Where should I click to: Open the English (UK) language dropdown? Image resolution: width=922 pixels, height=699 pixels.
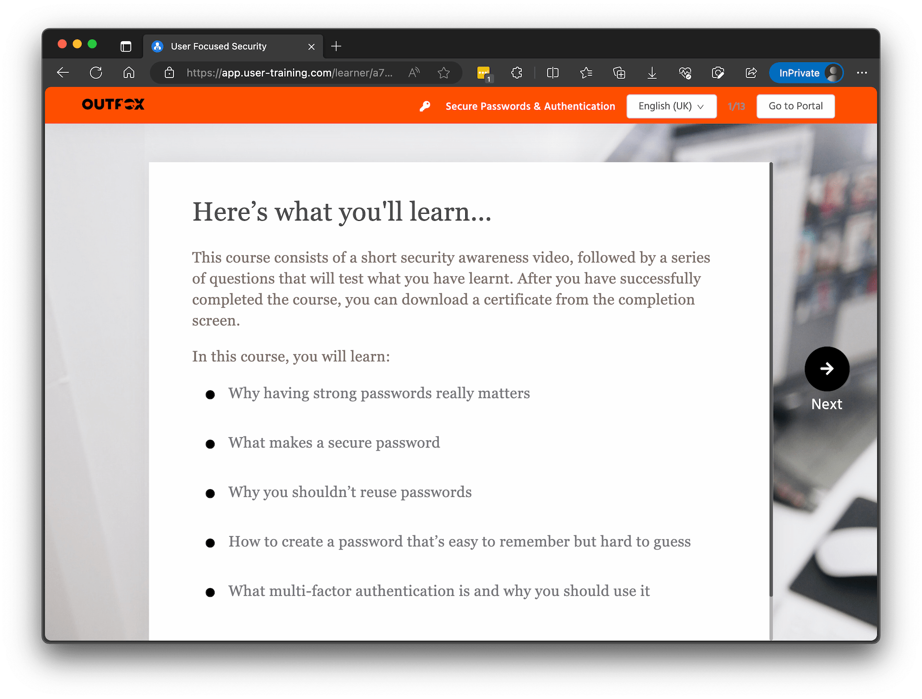(x=671, y=106)
